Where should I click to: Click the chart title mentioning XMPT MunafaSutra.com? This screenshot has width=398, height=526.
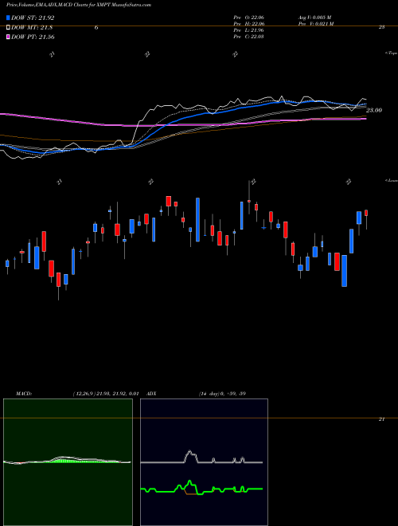pos(79,5)
